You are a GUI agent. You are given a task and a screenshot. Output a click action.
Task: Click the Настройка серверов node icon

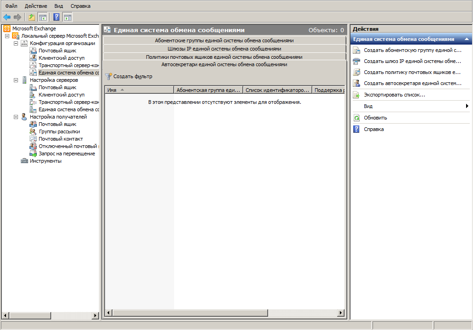(24, 80)
